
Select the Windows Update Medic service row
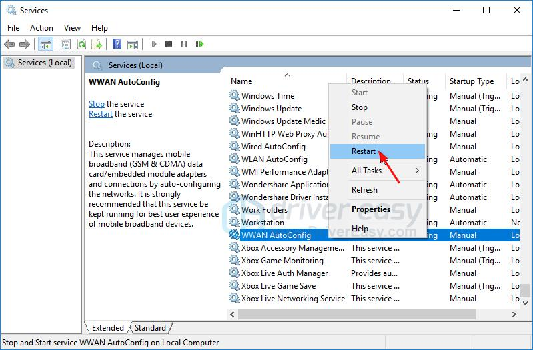pos(284,121)
